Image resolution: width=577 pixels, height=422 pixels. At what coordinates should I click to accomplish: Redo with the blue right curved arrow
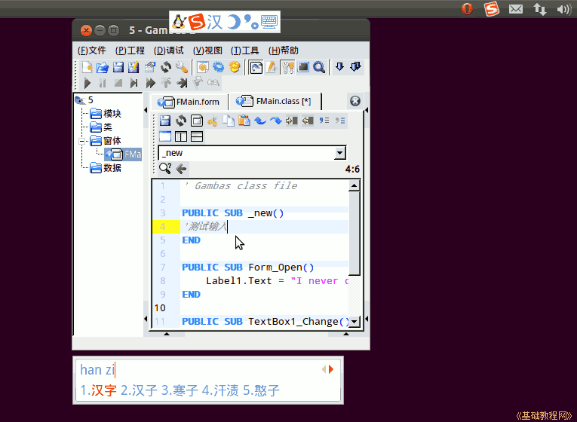(276, 121)
